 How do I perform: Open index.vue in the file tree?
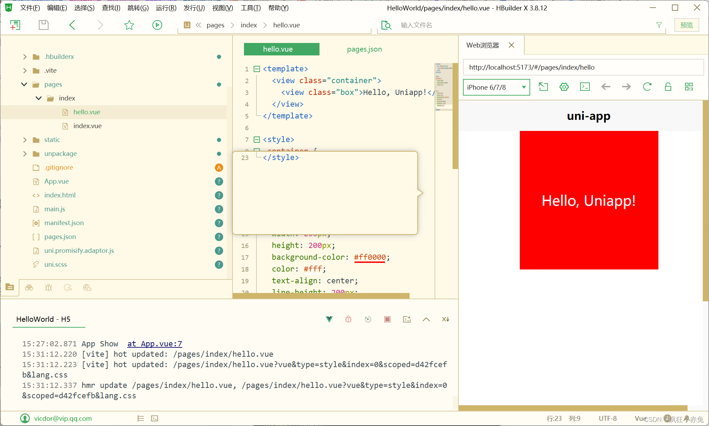tap(87, 126)
